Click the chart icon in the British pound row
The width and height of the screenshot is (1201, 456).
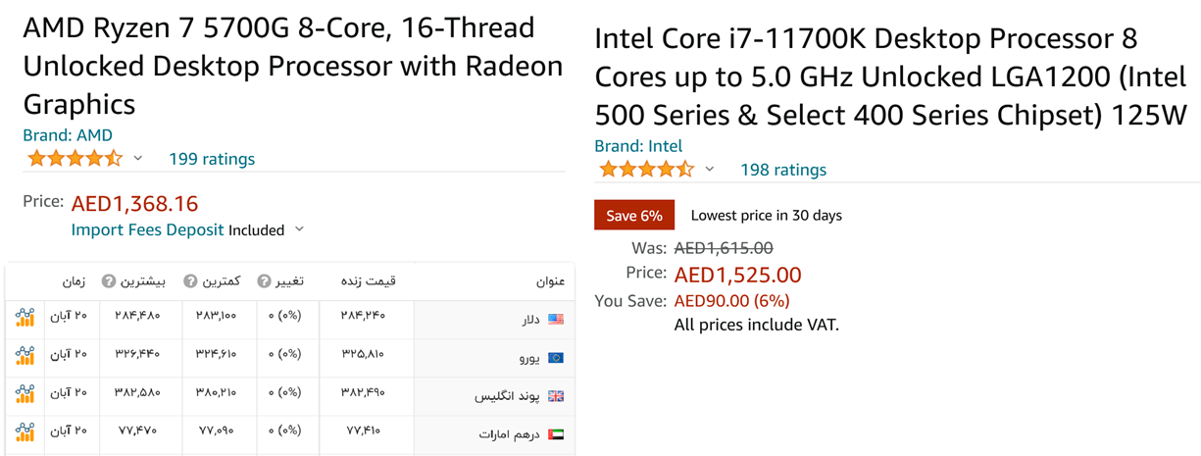[25, 394]
